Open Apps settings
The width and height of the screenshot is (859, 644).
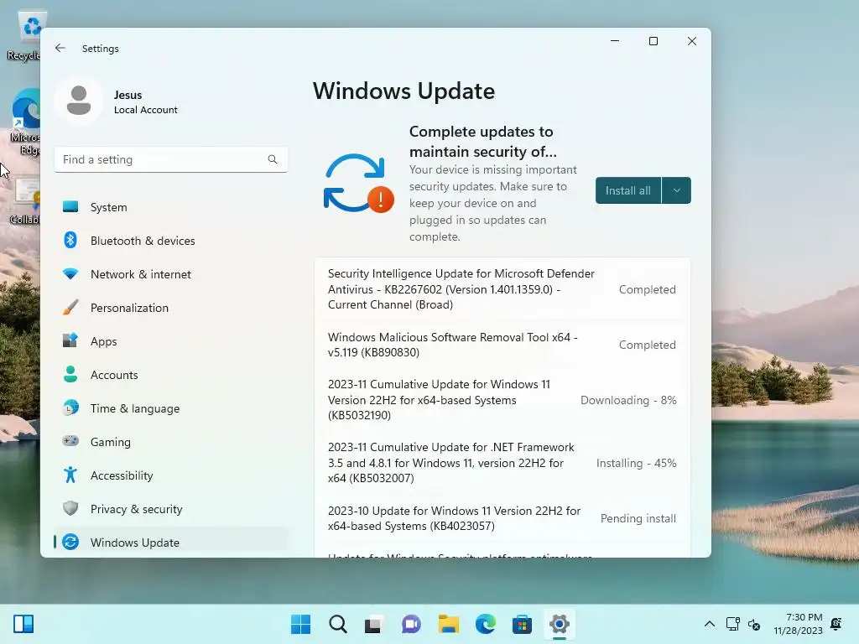coord(171,341)
